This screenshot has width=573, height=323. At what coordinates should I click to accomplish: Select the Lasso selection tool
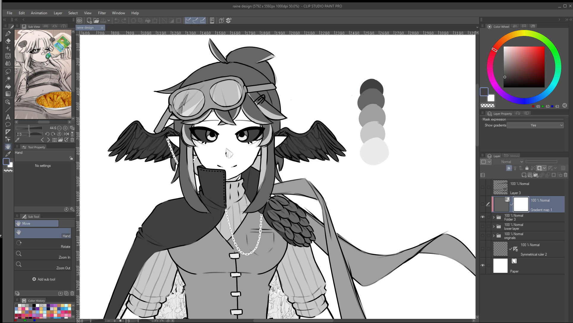click(x=8, y=71)
